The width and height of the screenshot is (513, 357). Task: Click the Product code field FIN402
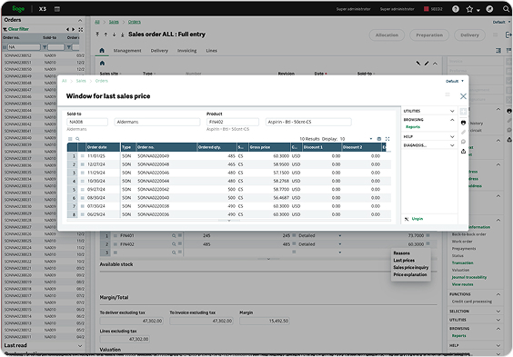tap(233, 122)
